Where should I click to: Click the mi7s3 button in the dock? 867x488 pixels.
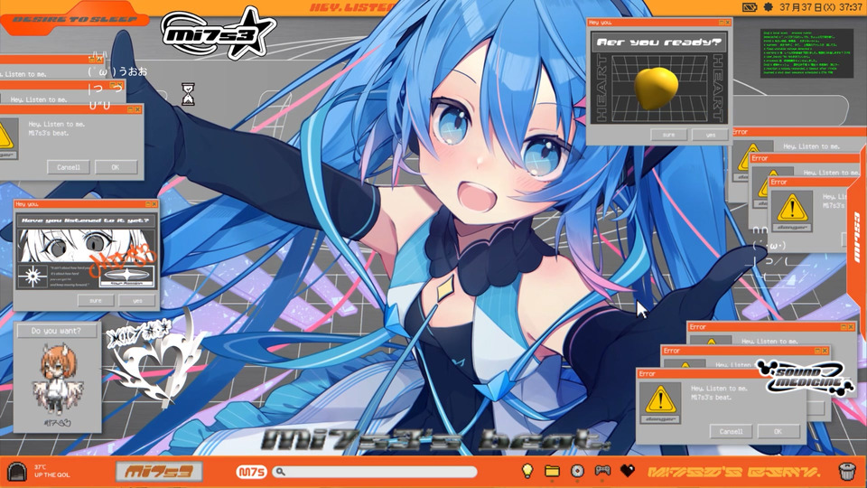click(159, 472)
